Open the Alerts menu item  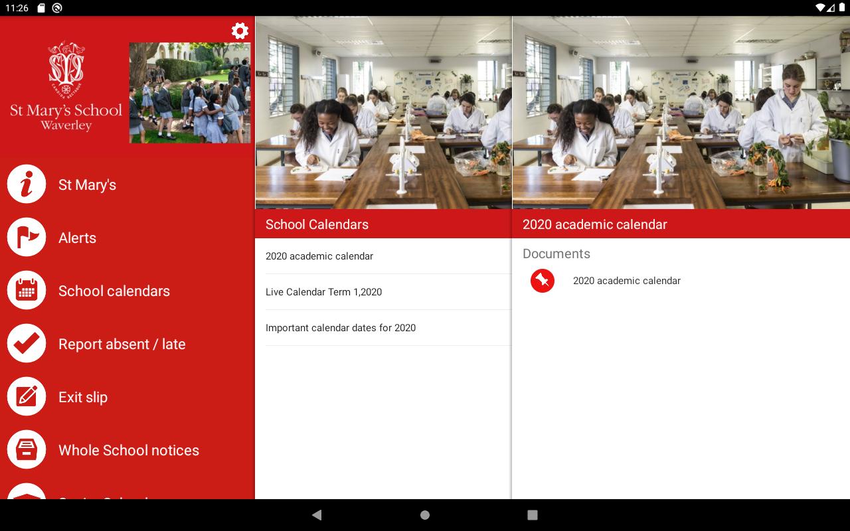coord(127,238)
